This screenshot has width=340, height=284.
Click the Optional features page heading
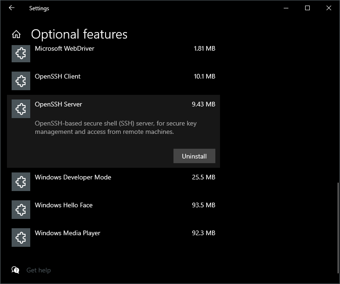click(79, 34)
